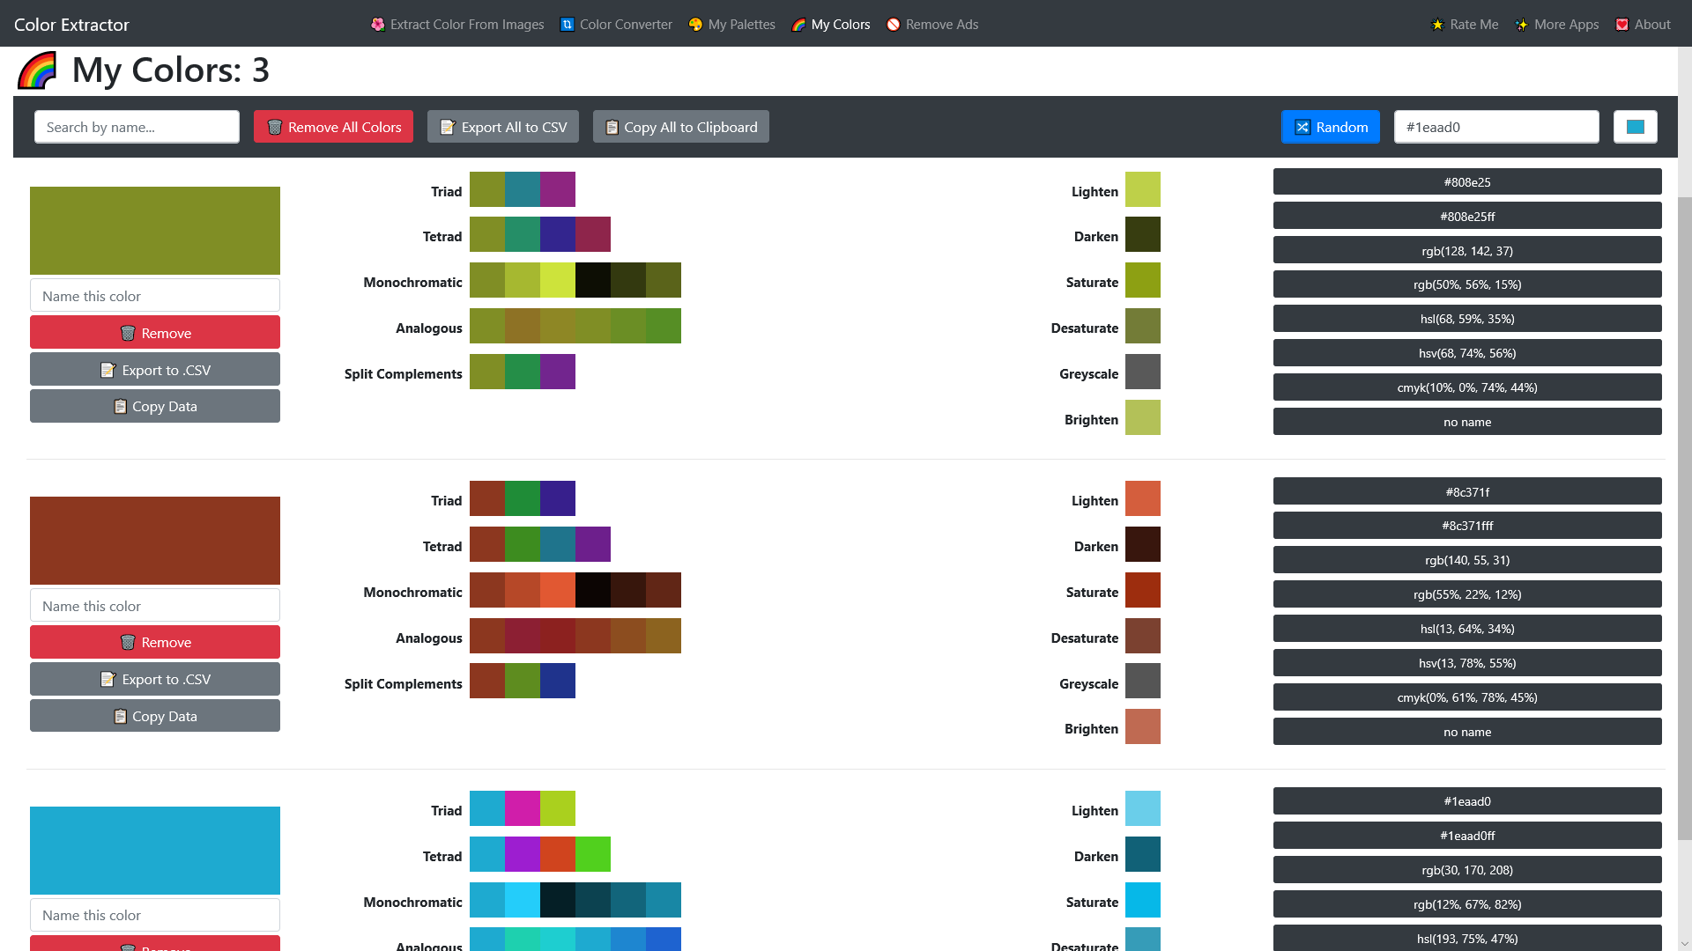Open the My Colors menu item

(840, 25)
